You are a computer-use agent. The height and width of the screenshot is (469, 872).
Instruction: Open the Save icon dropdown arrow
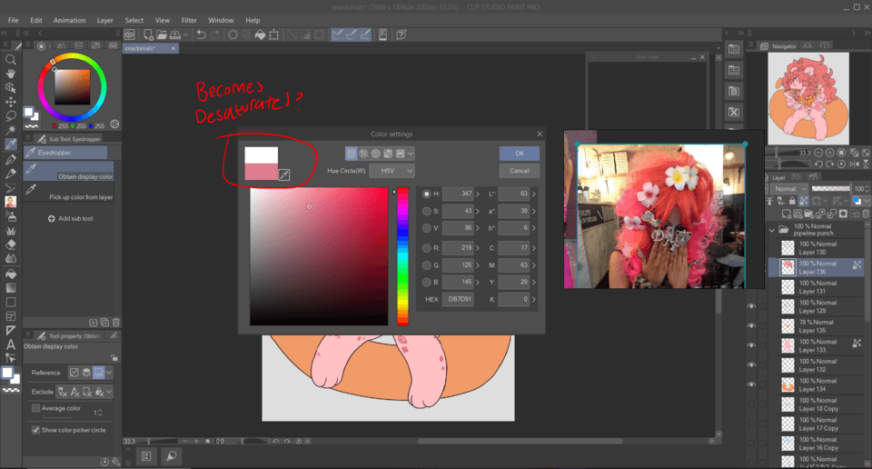(x=185, y=35)
